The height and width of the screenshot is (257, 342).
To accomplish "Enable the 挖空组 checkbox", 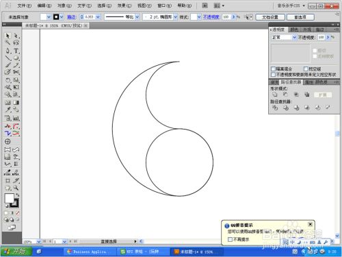I will click(x=306, y=69).
